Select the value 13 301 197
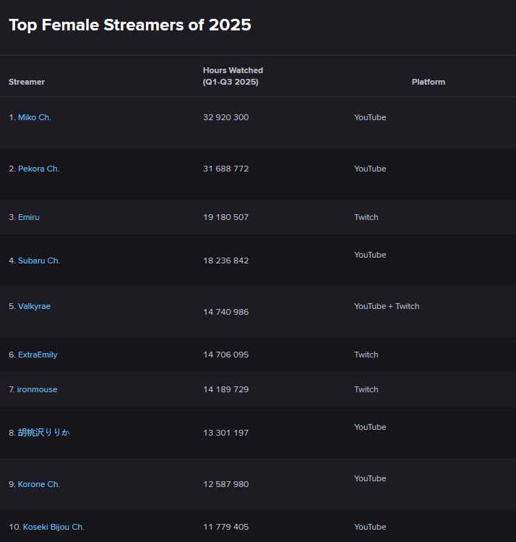 tap(225, 433)
